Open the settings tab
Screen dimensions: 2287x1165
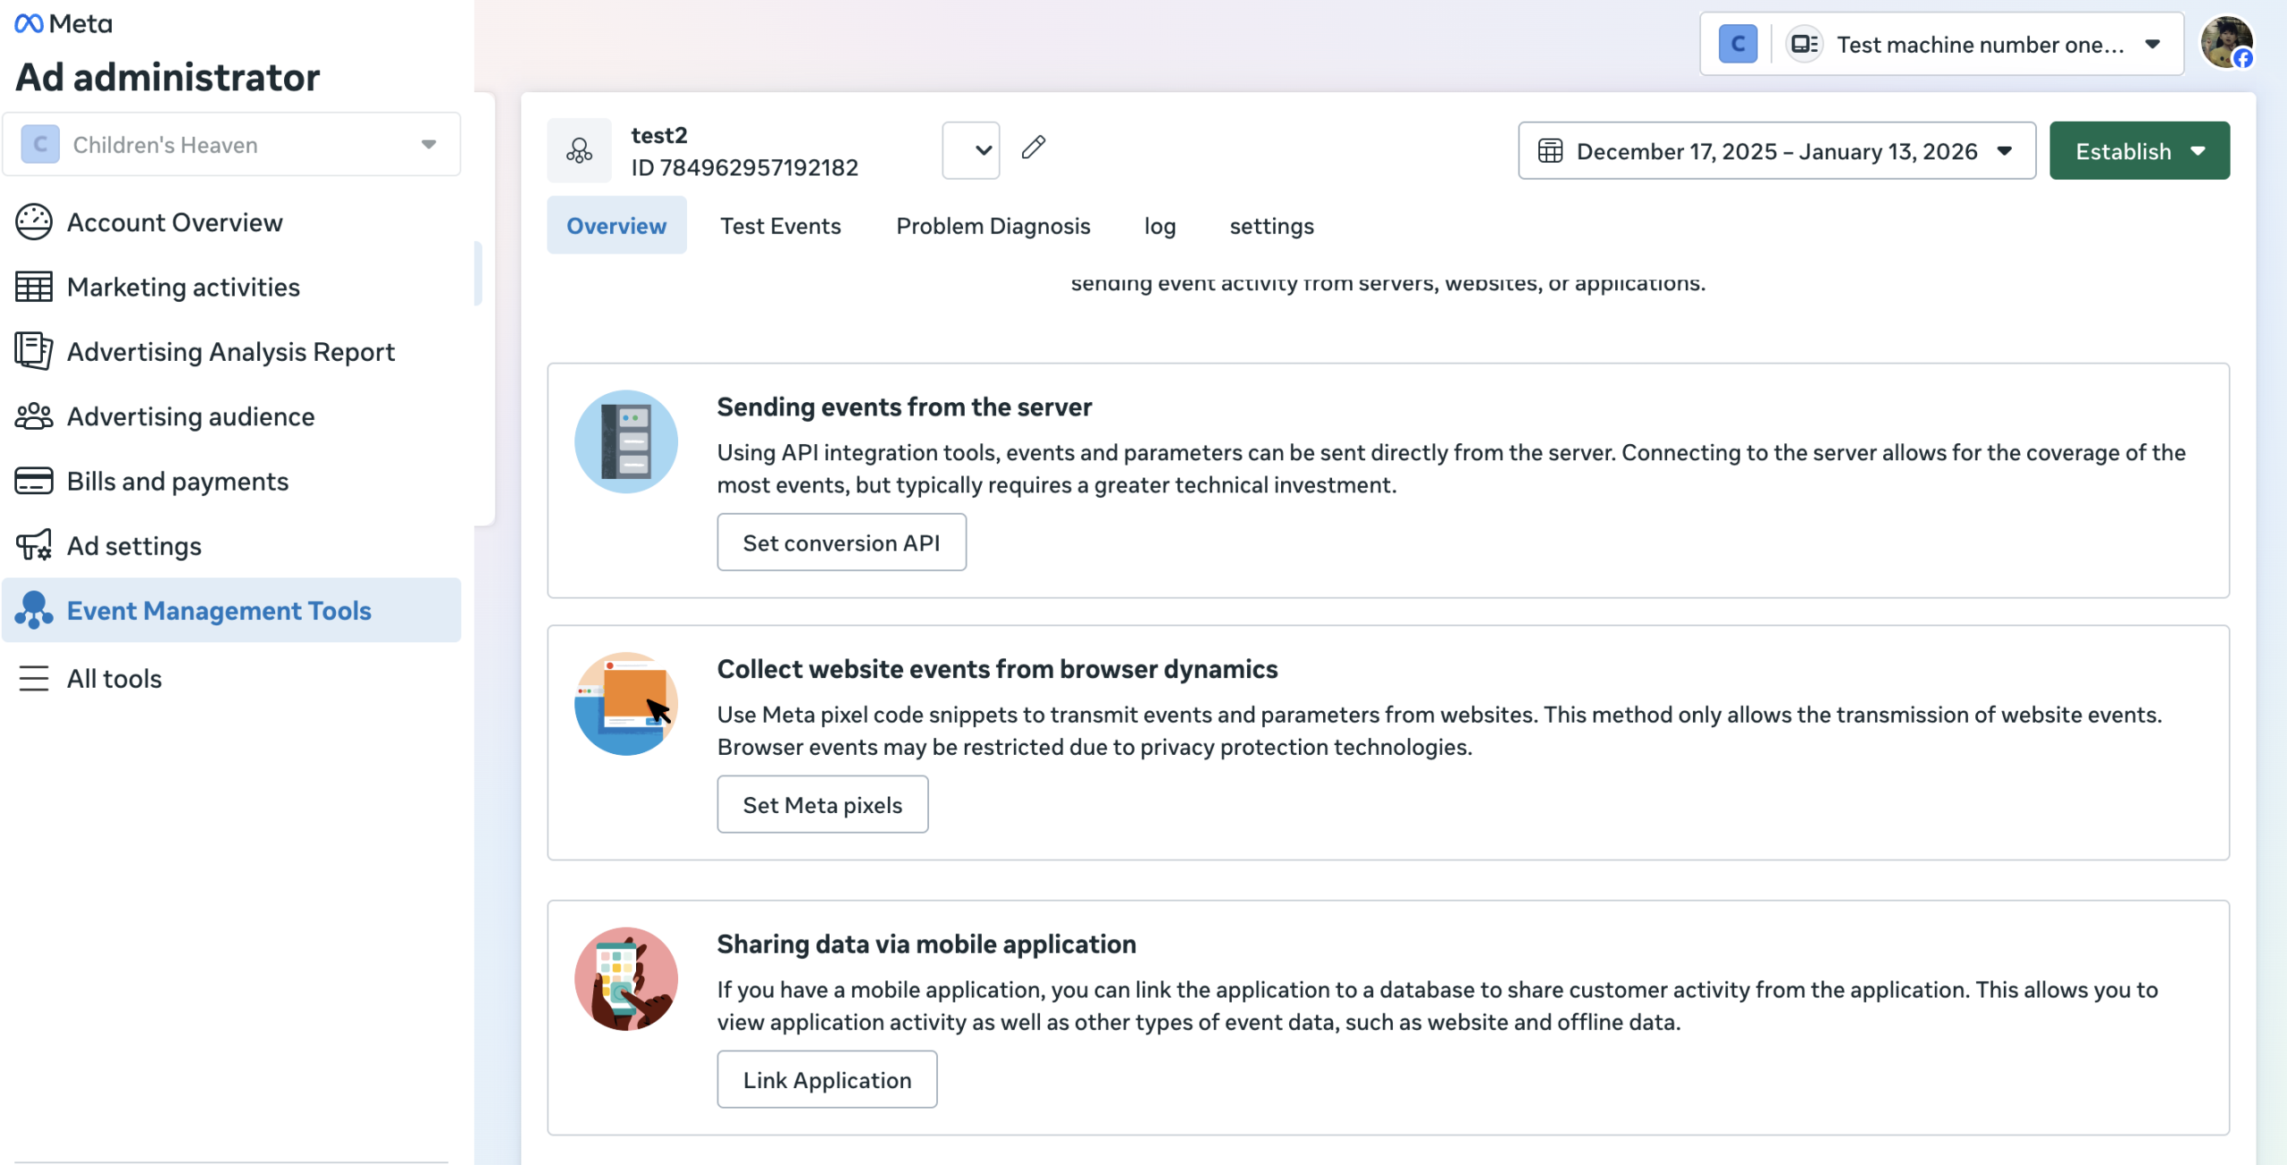pyautogui.click(x=1271, y=226)
